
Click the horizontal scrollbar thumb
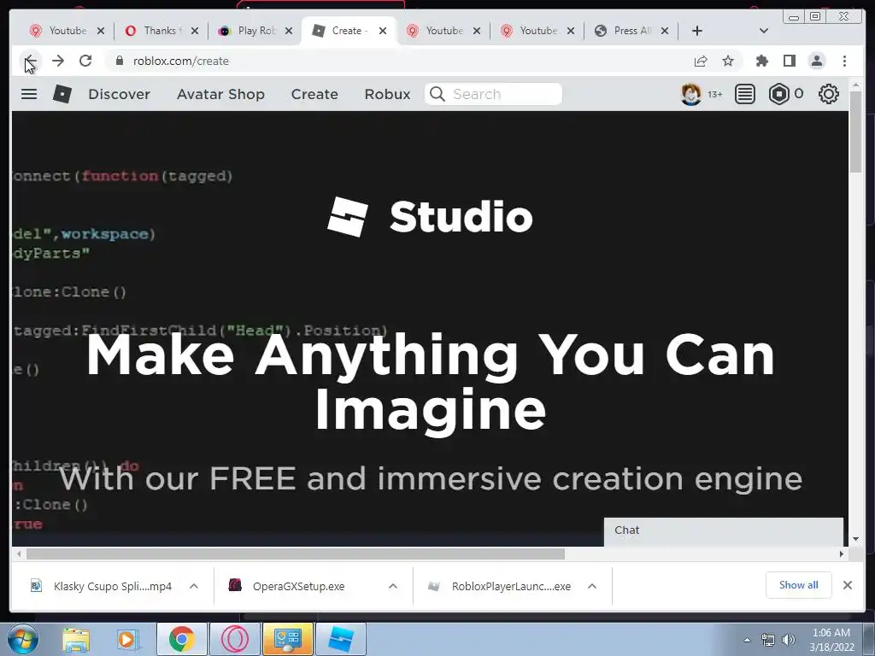[295, 553]
